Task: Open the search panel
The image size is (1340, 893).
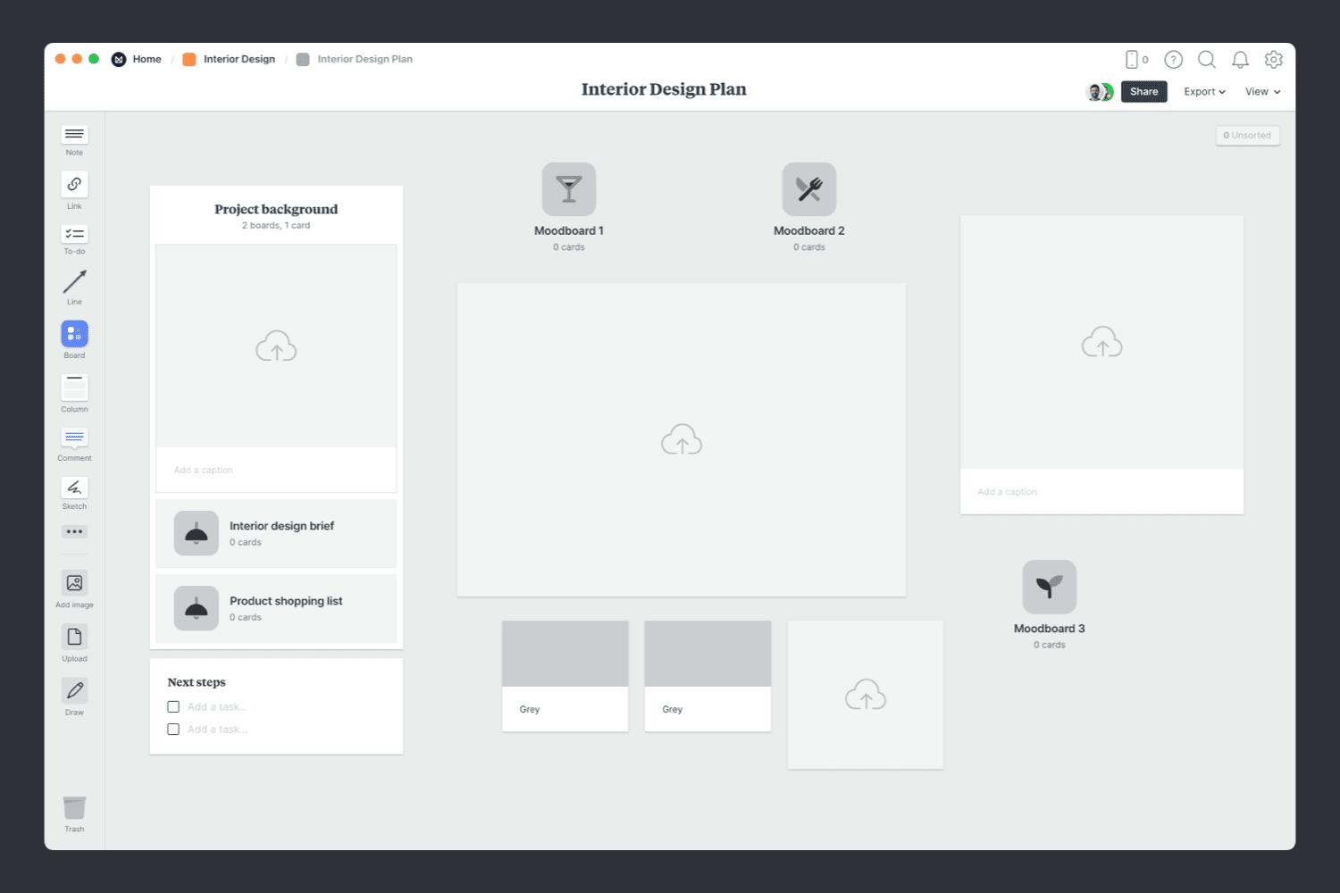Action: pos(1207,60)
